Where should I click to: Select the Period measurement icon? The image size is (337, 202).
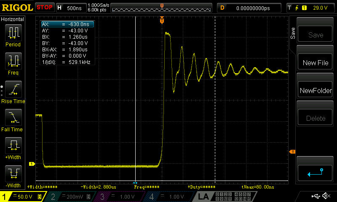pos(13,33)
